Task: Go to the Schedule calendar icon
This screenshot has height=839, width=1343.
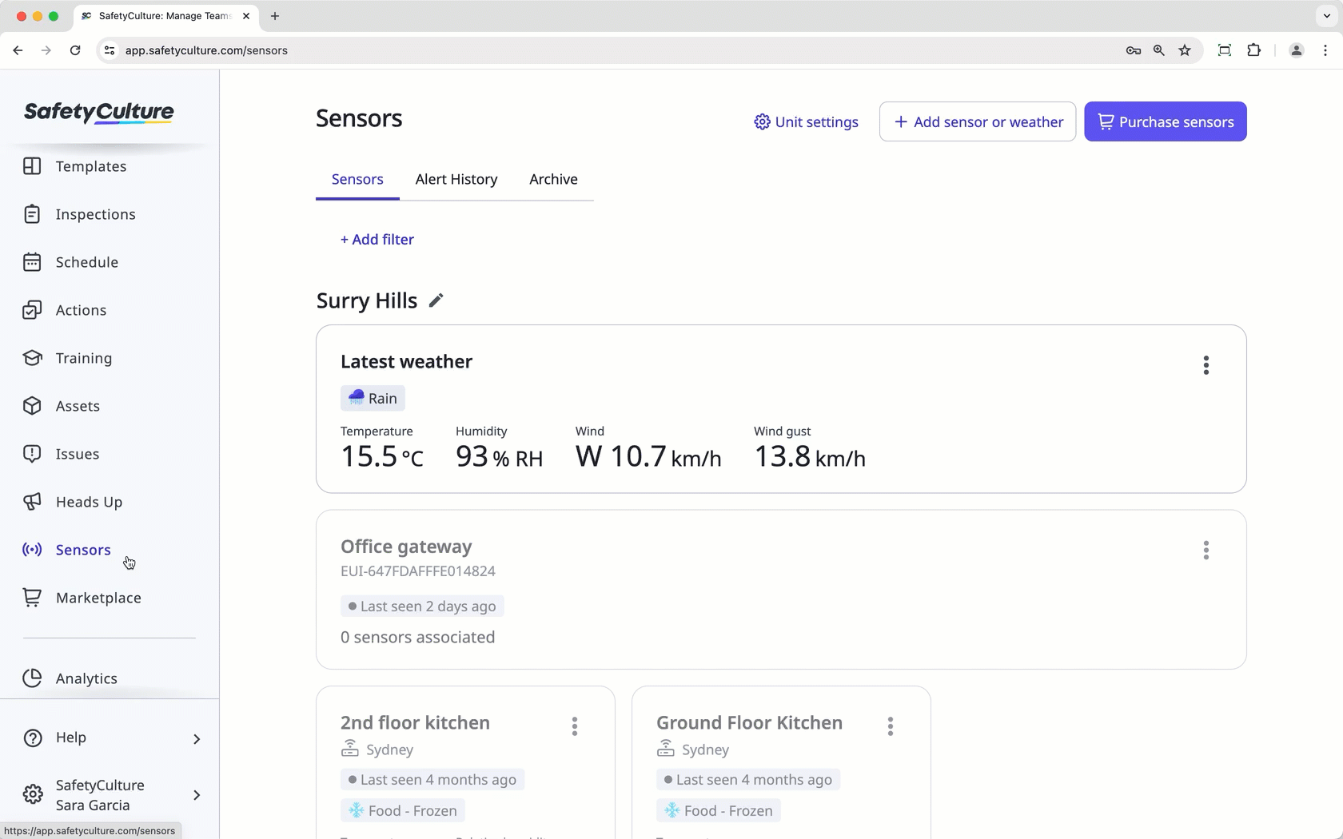Action: click(x=32, y=262)
